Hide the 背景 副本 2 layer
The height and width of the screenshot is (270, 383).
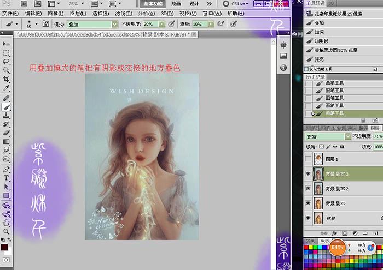pyautogui.click(x=308, y=188)
